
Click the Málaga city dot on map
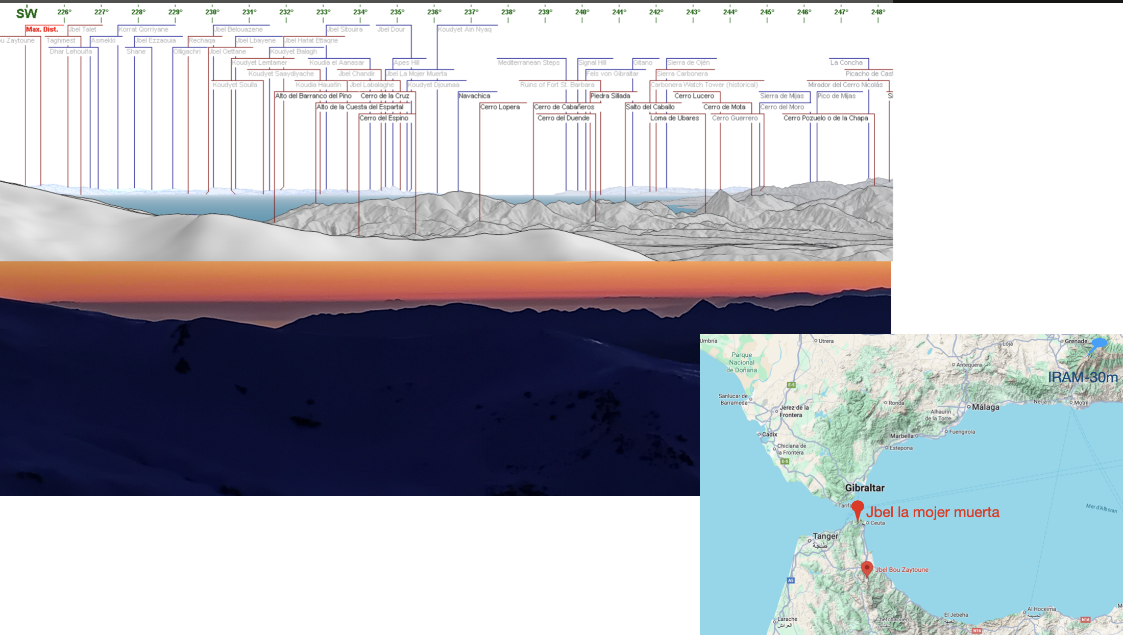pos(968,407)
